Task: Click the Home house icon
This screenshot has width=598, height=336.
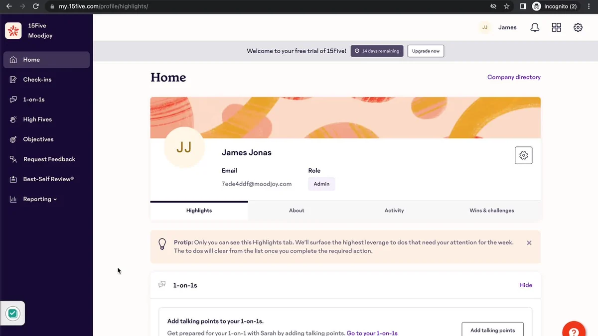Action: click(13, 60)
